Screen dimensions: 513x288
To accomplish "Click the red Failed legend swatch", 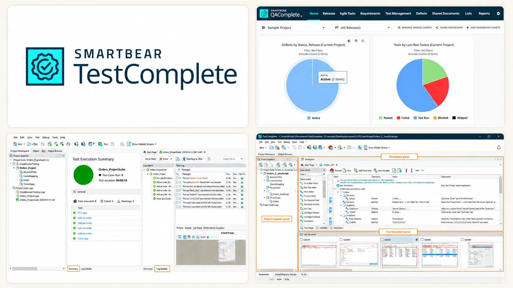I will click(x=398, y=118).
